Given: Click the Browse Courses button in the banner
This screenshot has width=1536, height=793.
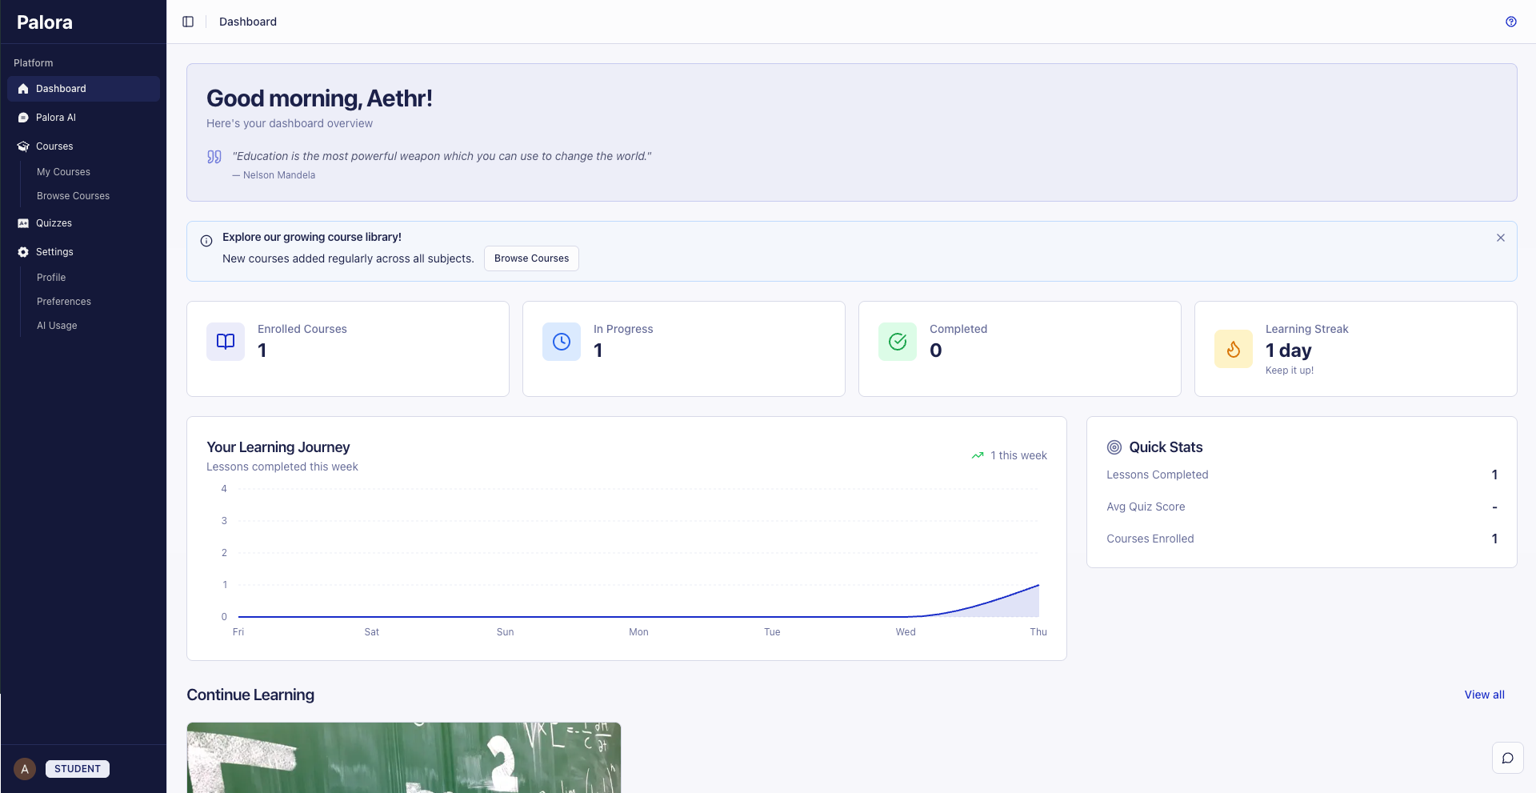Looking at the screenshot, I should 531,258.
